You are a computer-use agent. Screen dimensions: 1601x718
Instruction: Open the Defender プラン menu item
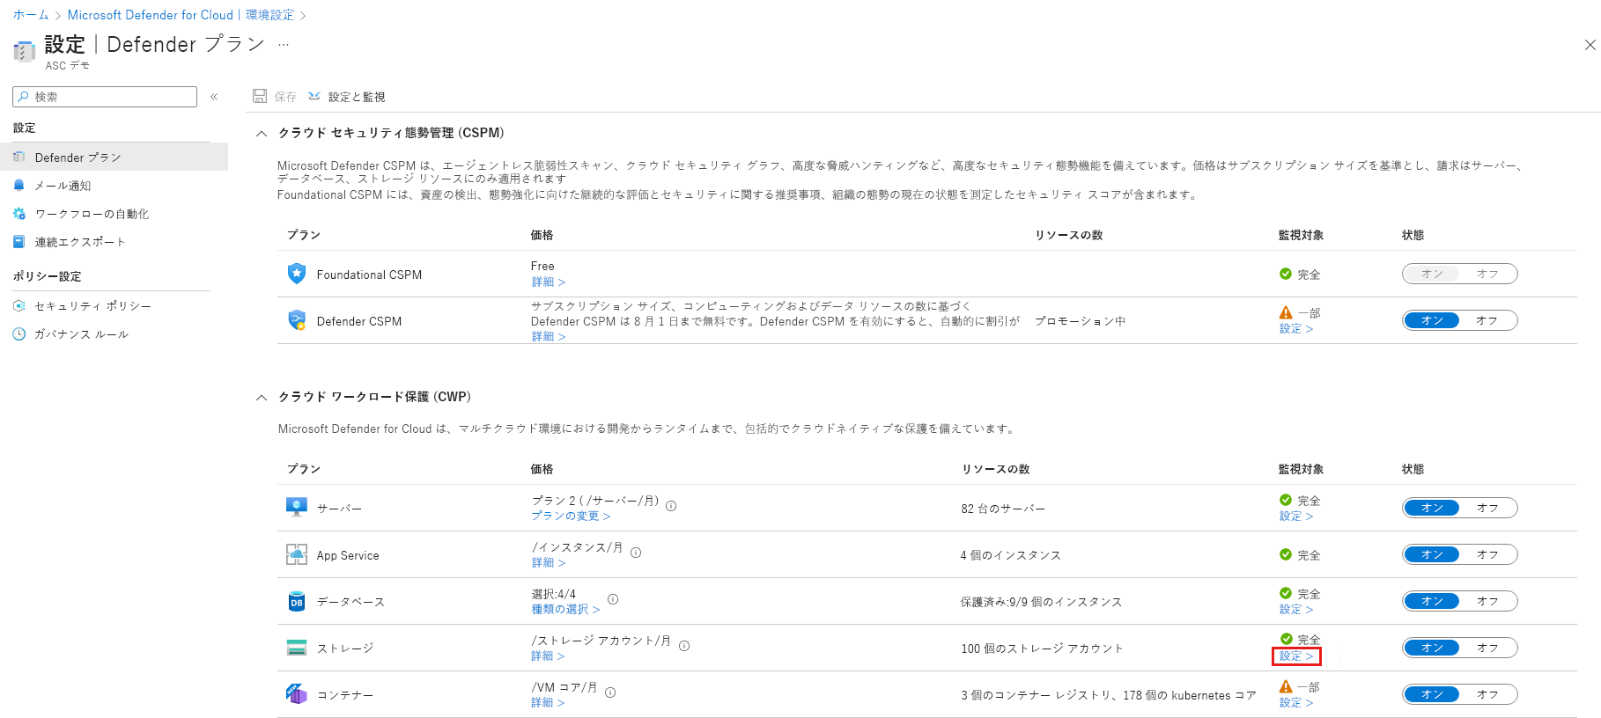point(114,157)
